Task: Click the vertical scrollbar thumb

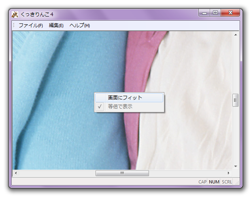Action: 235,100
